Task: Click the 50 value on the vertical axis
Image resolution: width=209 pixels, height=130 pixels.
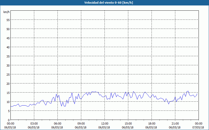Action: [8, 29]
